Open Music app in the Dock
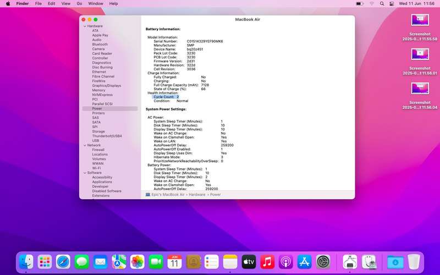 (267, 262)
